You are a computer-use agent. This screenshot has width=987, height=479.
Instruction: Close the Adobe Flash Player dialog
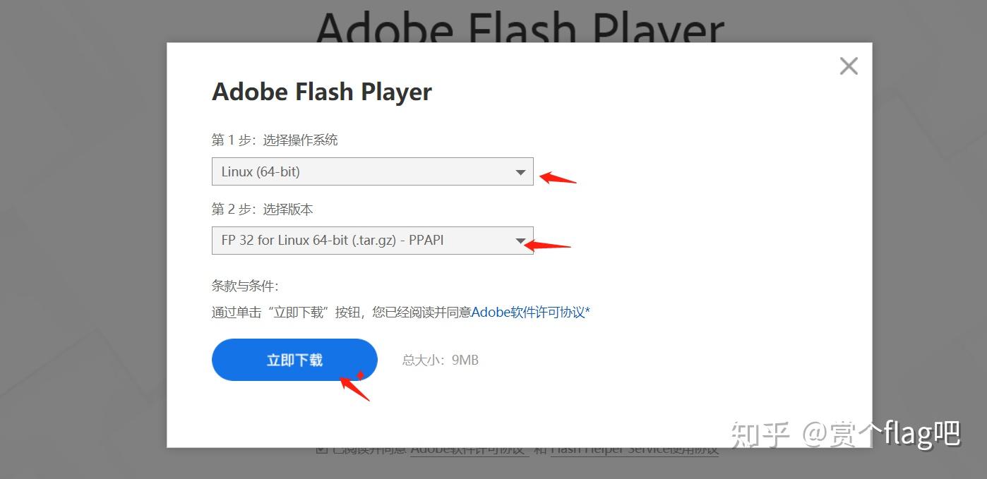pos(849,66)
